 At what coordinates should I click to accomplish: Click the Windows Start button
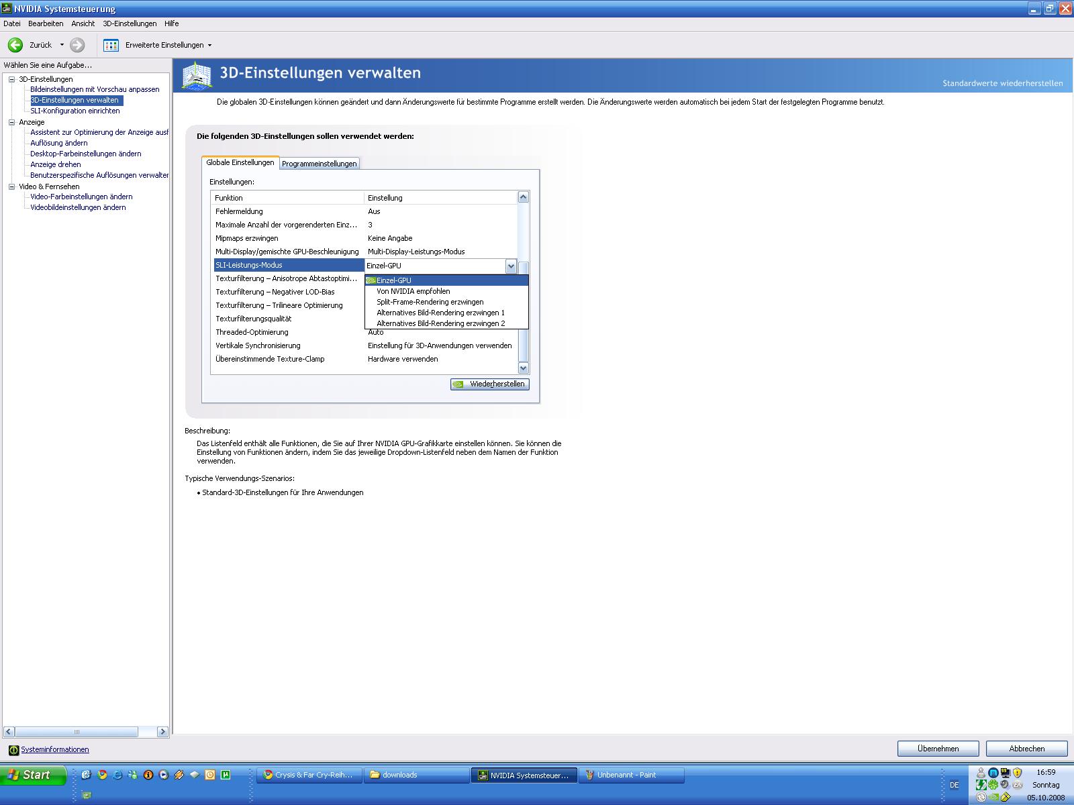34,775
